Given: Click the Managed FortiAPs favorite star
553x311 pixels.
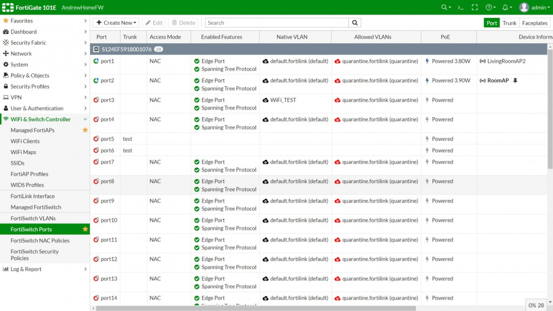Looking at the screenshot, I should coord(85,130).
